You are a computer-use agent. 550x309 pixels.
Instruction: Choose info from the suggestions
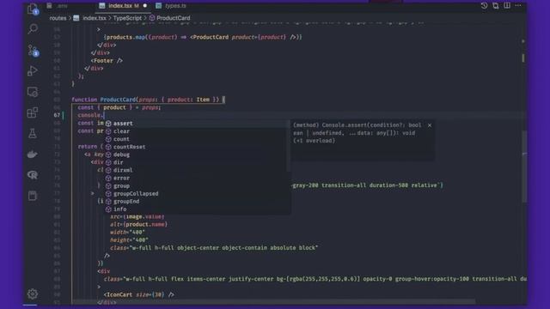pyautogui.click(x=197, y=209)
